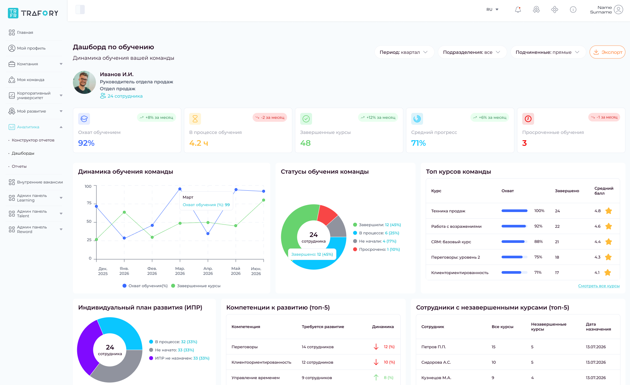This screenshot has width=630, height=385.
Task: Open 'Смотреть все курсы' link
Action: [599, 286]
